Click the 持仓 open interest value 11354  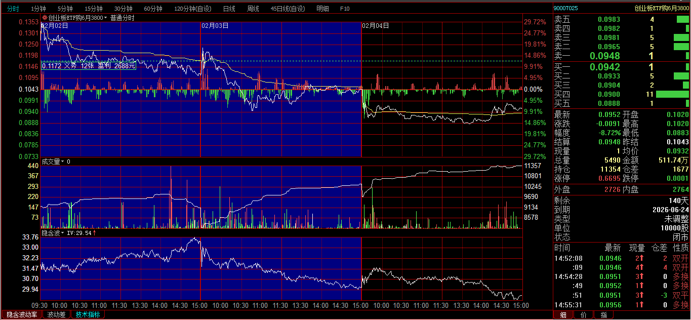(x=610, y=169)
